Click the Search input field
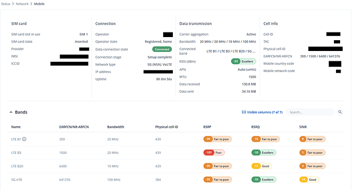The height and width of the screenshot is (190, 355). [310, 112]
